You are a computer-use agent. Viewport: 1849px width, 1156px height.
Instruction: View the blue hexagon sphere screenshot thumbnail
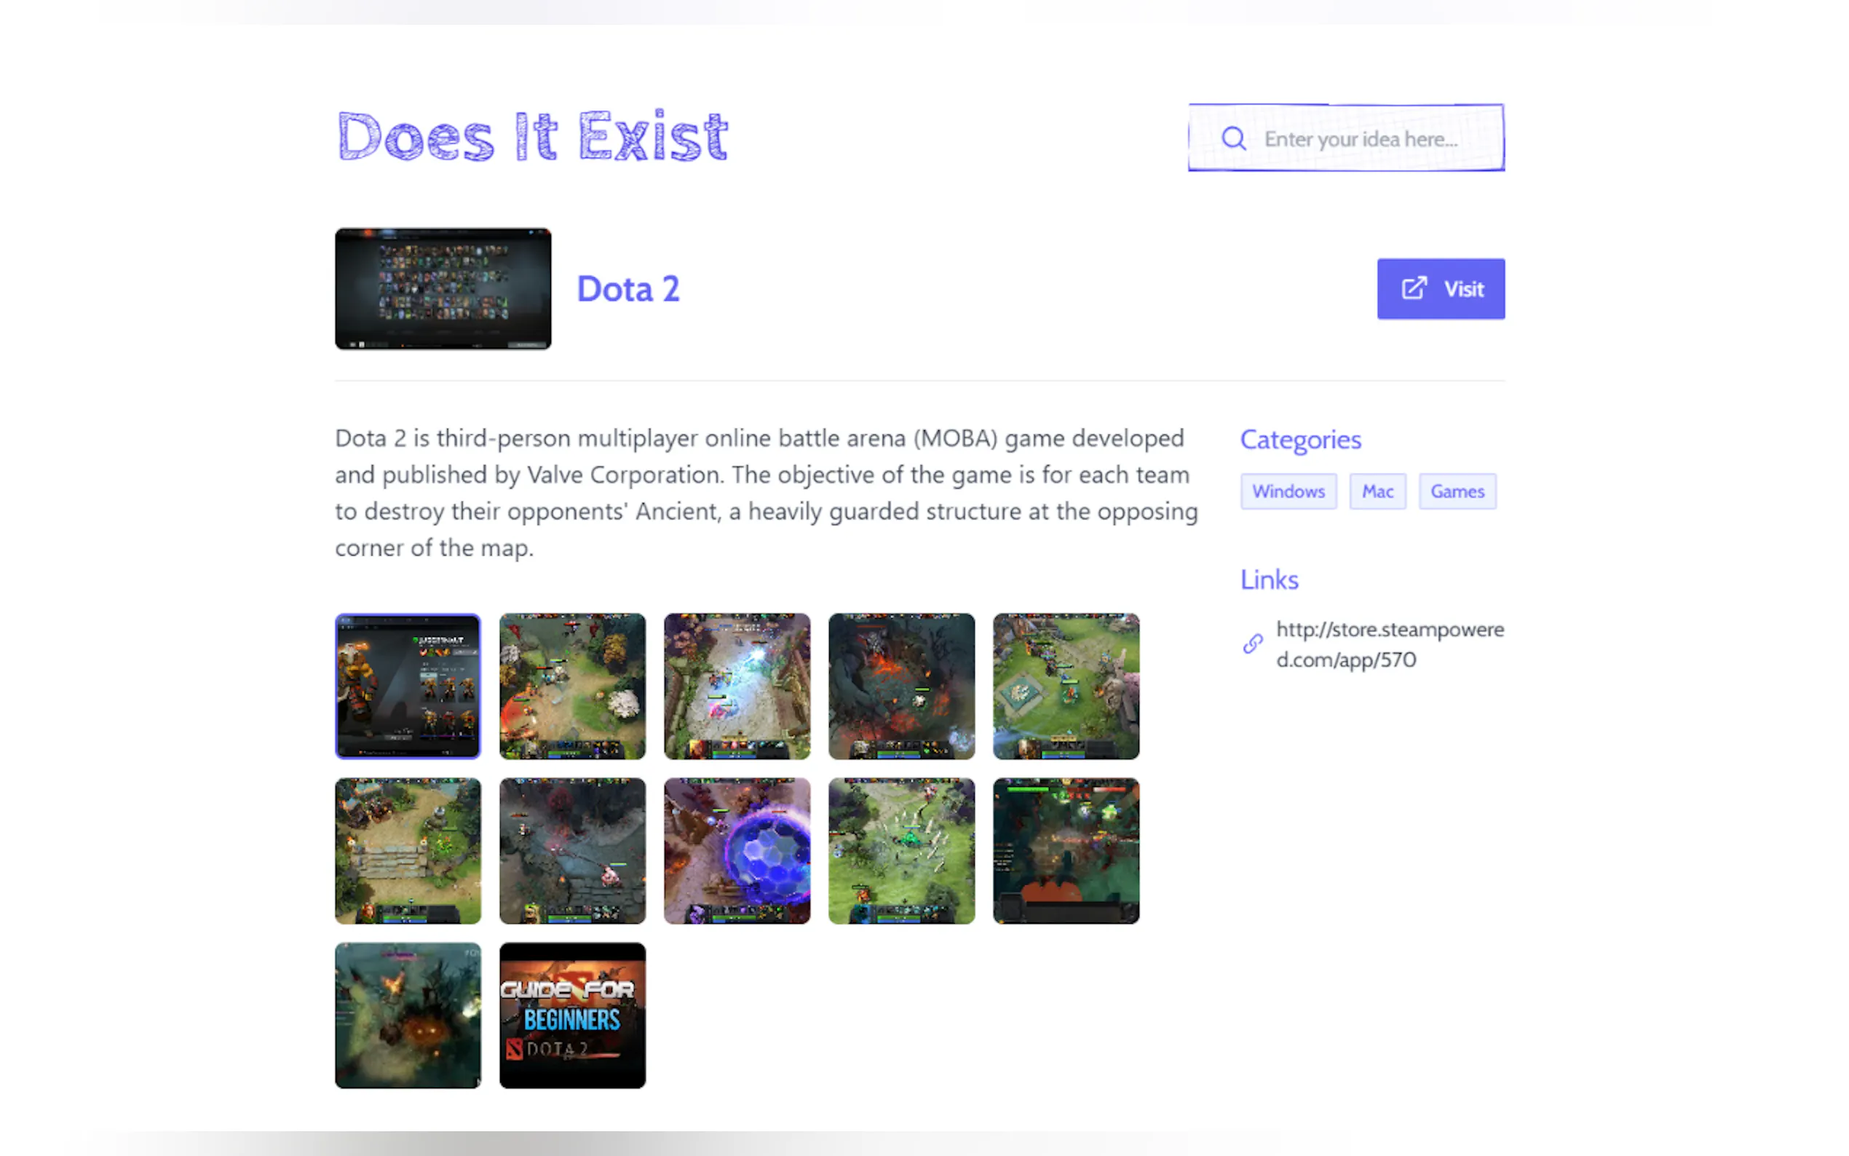737,851
